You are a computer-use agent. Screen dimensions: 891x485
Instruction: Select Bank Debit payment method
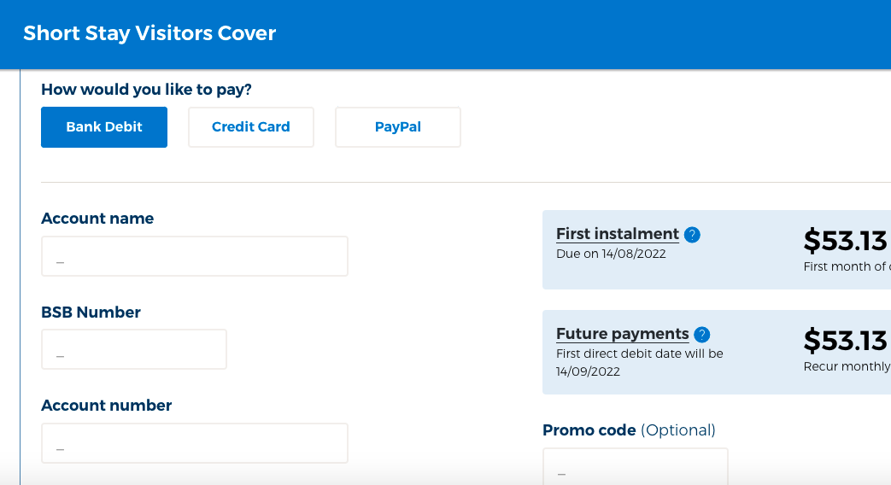point(104,127)
